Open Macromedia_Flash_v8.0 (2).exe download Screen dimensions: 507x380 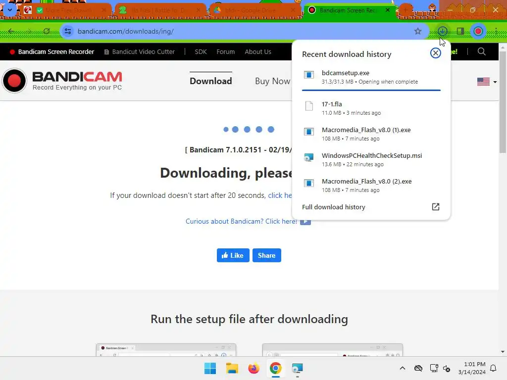click(x=371, y=186)
